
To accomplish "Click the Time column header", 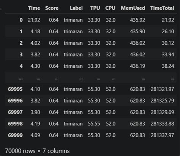I will tap(34, 8).
